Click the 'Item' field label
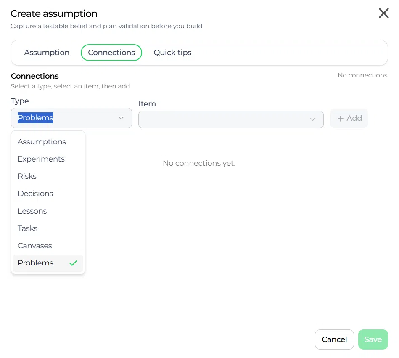The image size is (399, 358). pos(147,104)
